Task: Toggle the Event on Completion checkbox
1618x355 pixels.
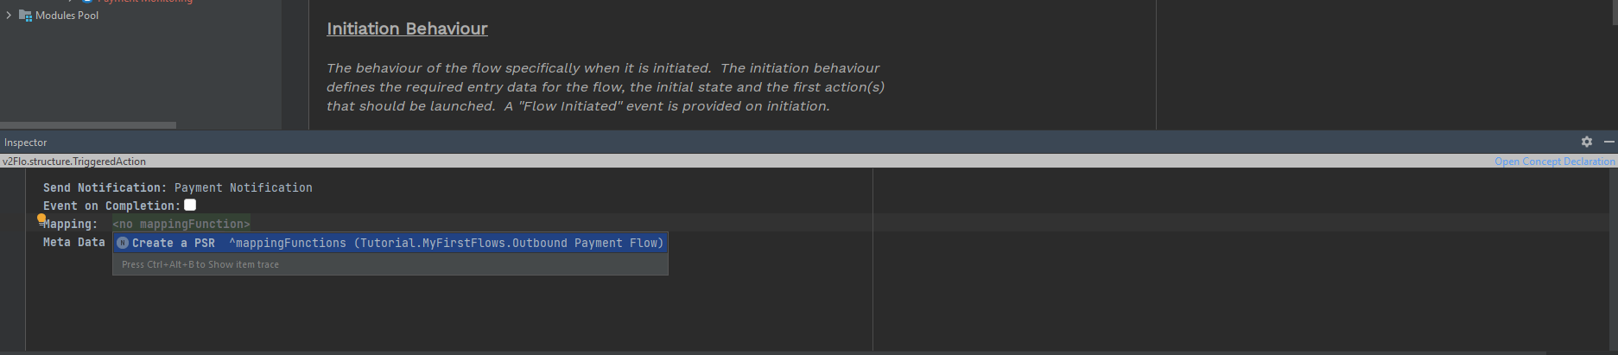Action: point(190,205)
